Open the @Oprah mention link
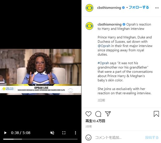The height and width of the screenshot is (143, 161). 104,46
